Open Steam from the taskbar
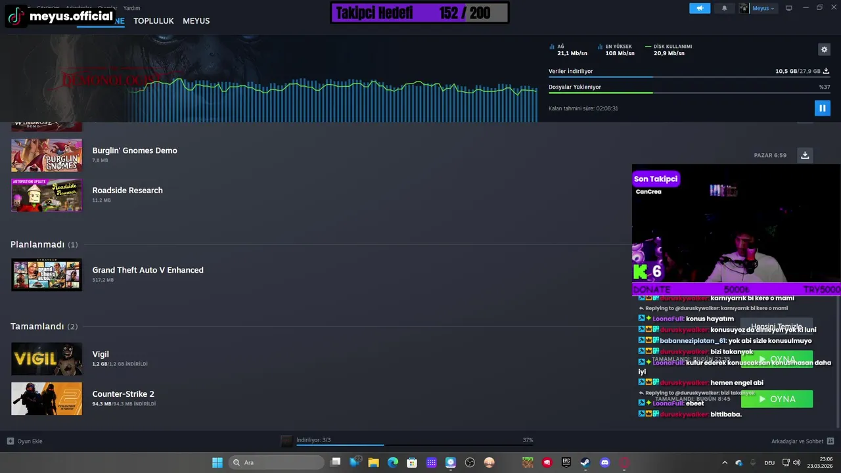 (585, 462)
